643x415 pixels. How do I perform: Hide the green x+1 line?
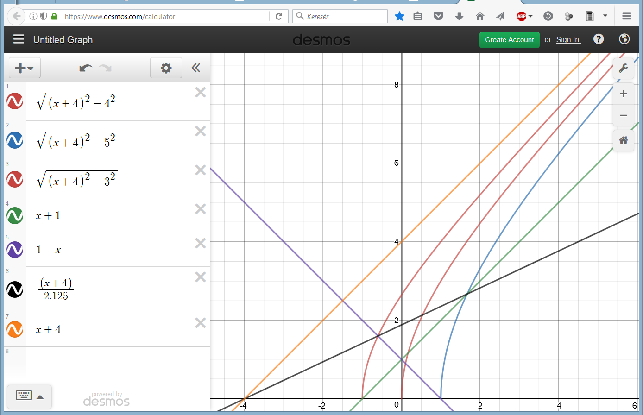[15, 215]
